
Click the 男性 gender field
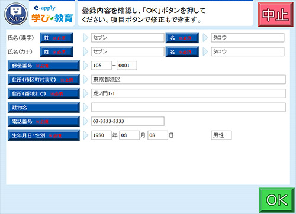coord(221,135)
